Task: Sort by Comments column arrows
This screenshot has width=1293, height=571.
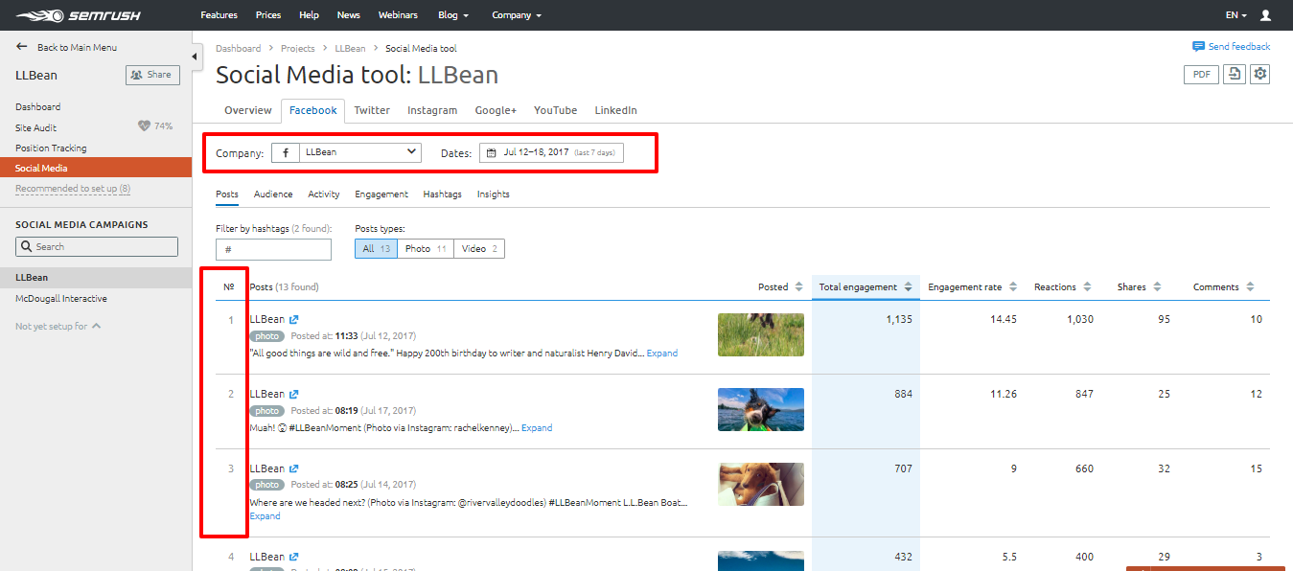Action: pyautogui.click(x=1249, y=287)
